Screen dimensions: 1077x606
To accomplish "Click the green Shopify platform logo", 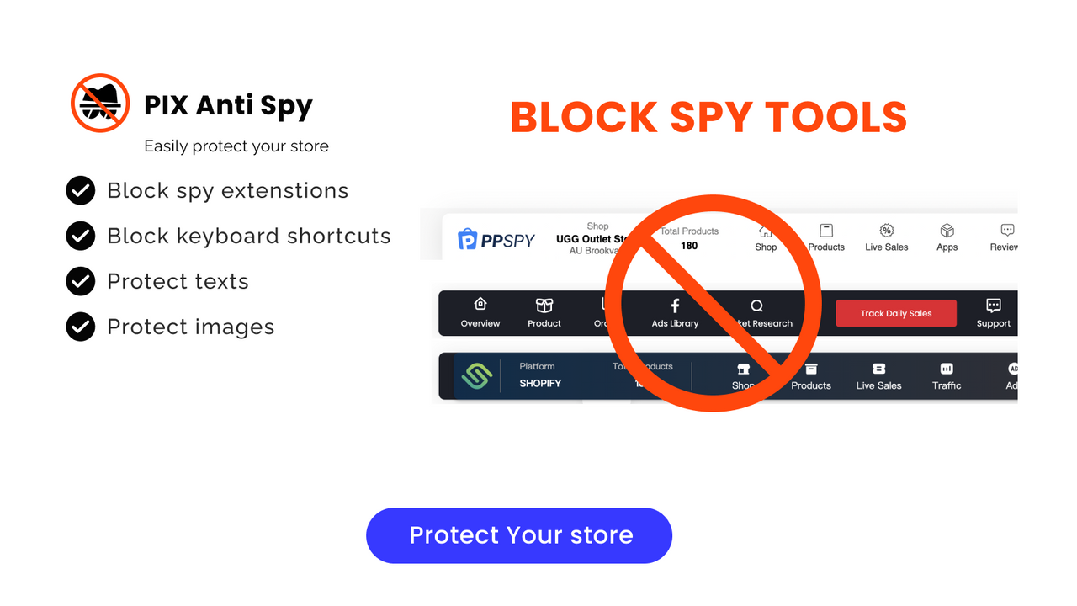I will [x=478, y=375].
